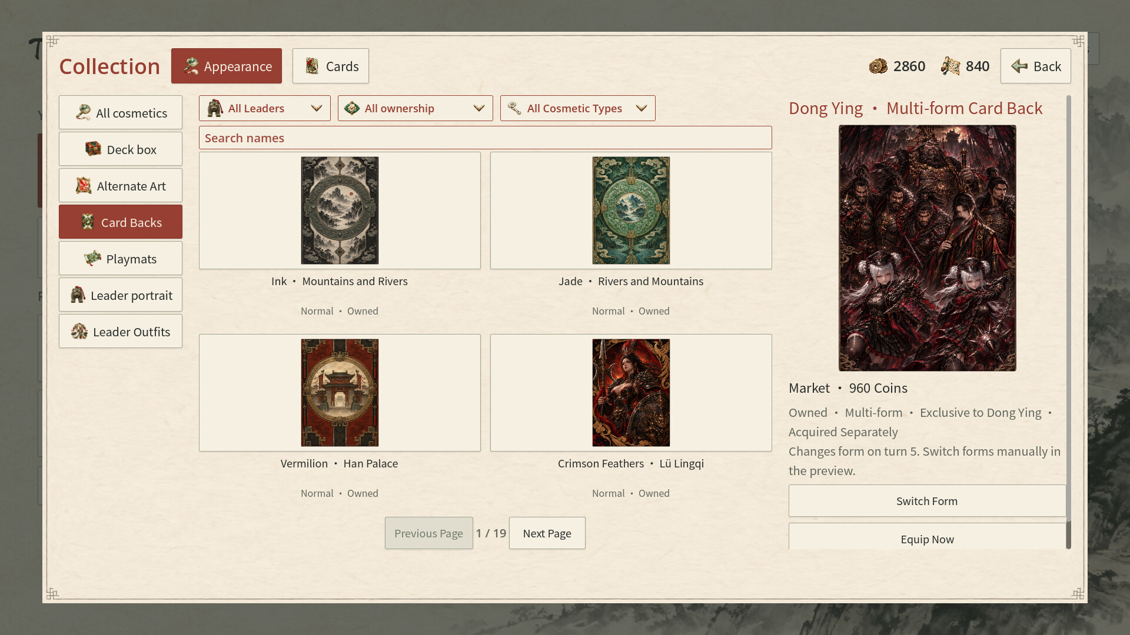
Task: Select the Playmats category
Action: tap(121, 258)
